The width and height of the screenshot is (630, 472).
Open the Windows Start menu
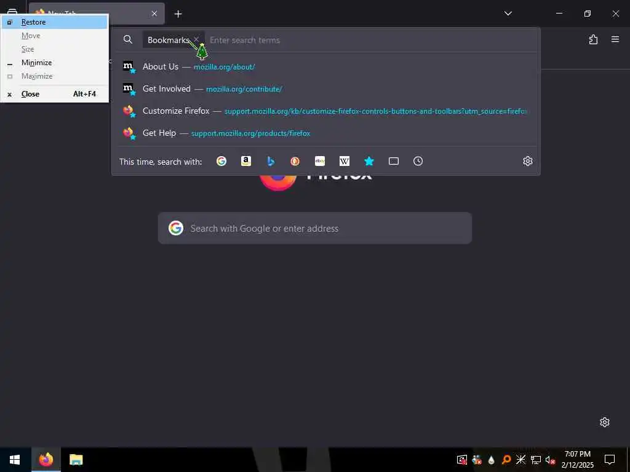click(x=15, y=460)
